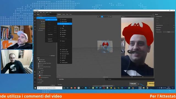The height and width of the screenshot is (99, 176).
Task: Add a Canvas from submenu
Action: click(x=65, y=41)
